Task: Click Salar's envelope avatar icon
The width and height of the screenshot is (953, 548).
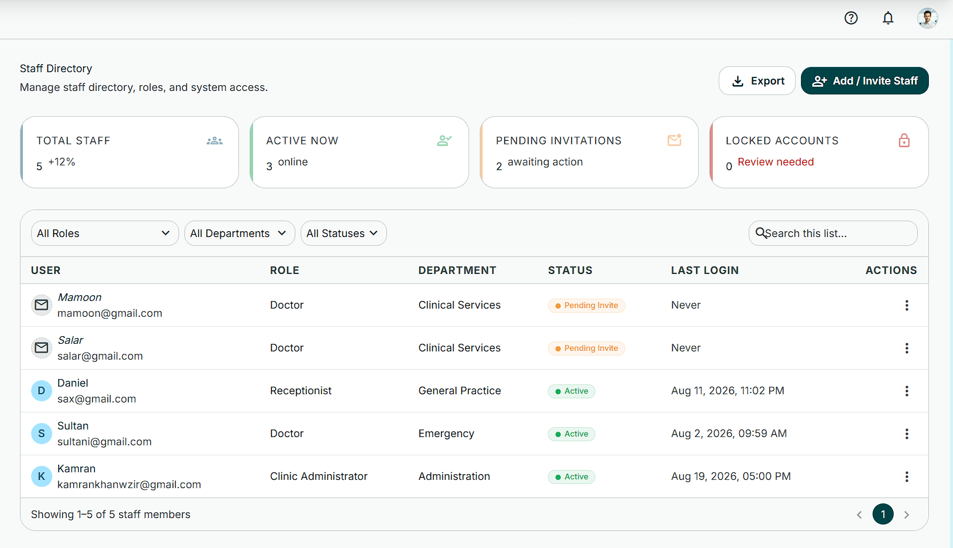Action: click(42, 348)
